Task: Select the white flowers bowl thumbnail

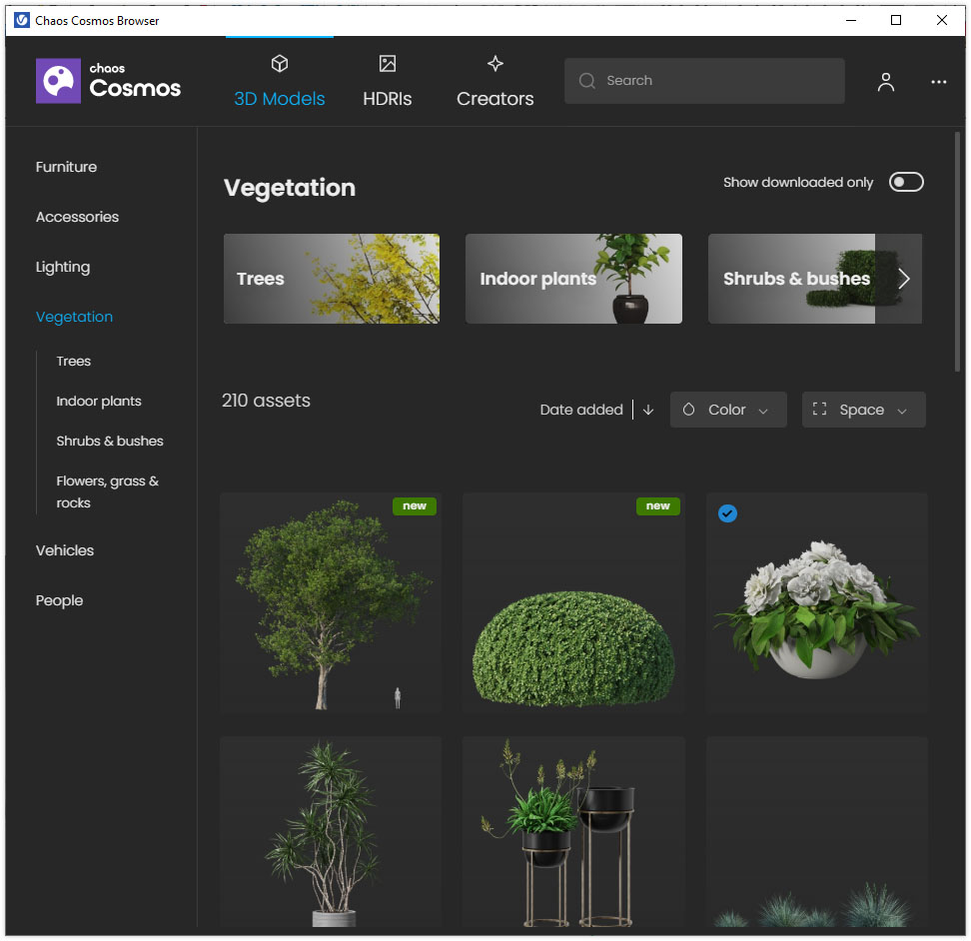Action: coord(817,602)
